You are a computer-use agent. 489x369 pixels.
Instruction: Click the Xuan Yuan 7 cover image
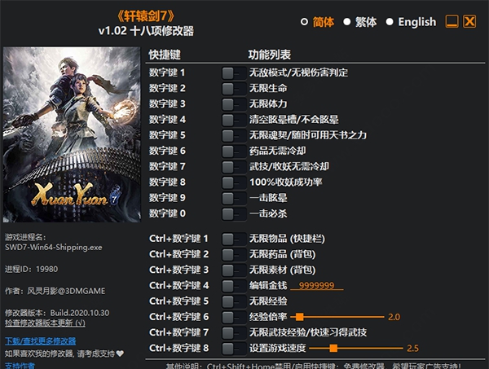tap(72, 134)
